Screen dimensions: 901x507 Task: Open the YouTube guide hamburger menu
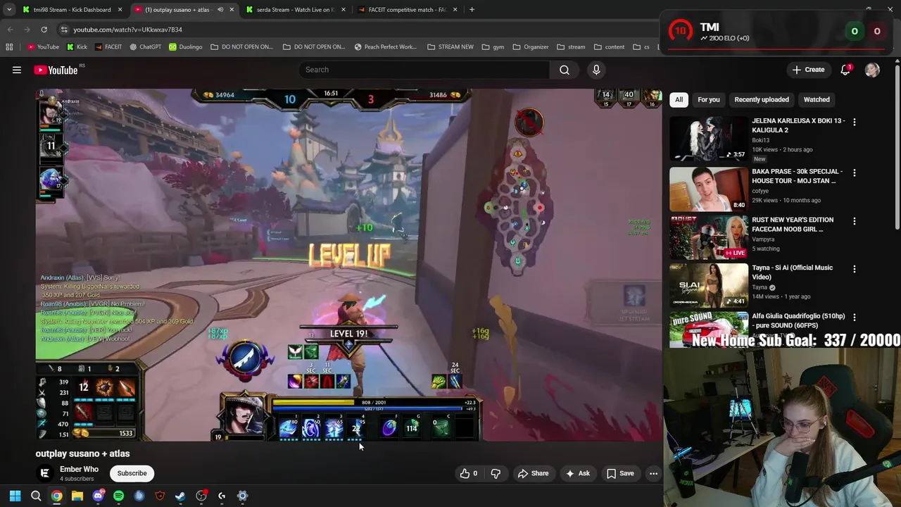17,70
